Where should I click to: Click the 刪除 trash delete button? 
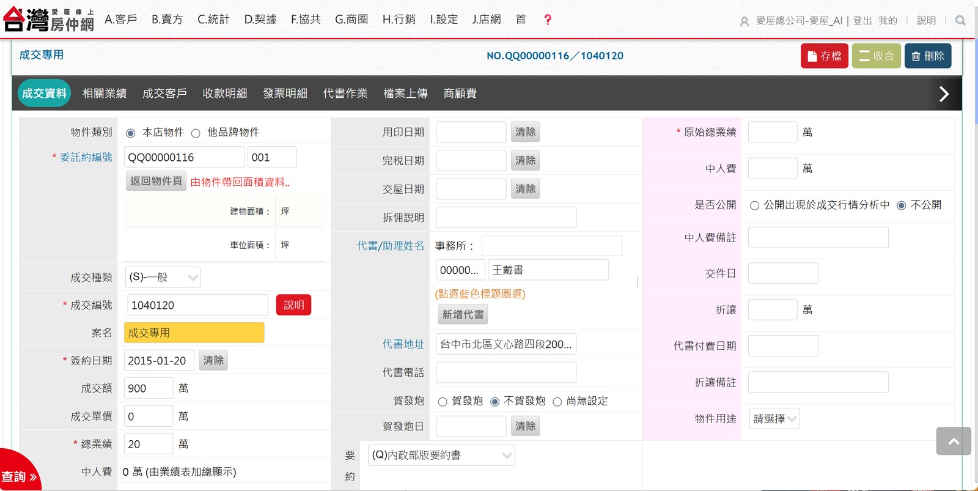click(x=927, y=56)
